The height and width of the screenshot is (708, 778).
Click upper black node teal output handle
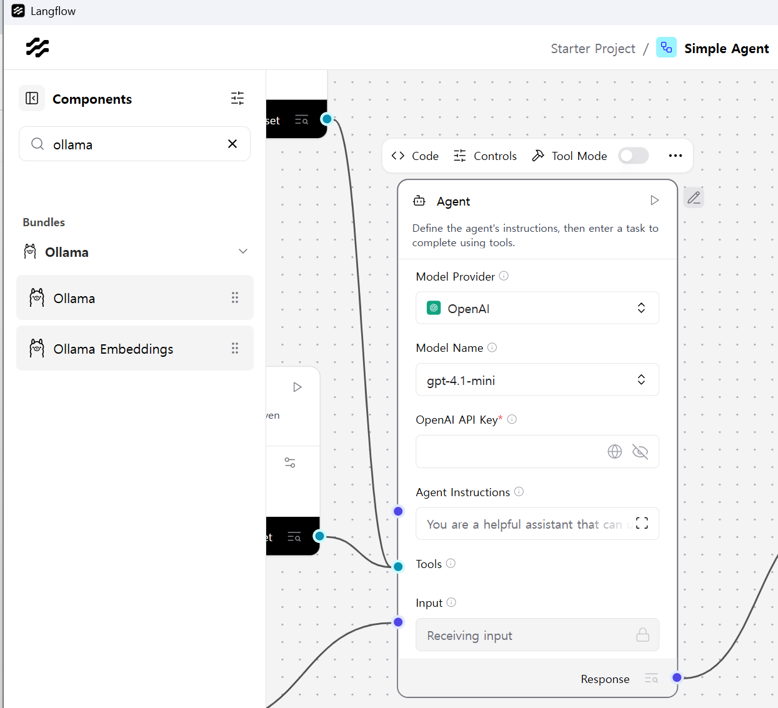tap(327, 119)
